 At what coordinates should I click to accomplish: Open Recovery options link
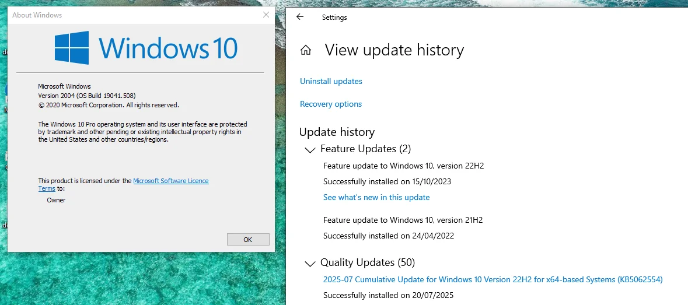coord(331,104)
